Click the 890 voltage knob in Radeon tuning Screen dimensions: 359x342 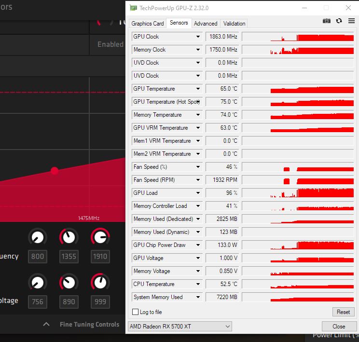point(69,283)
